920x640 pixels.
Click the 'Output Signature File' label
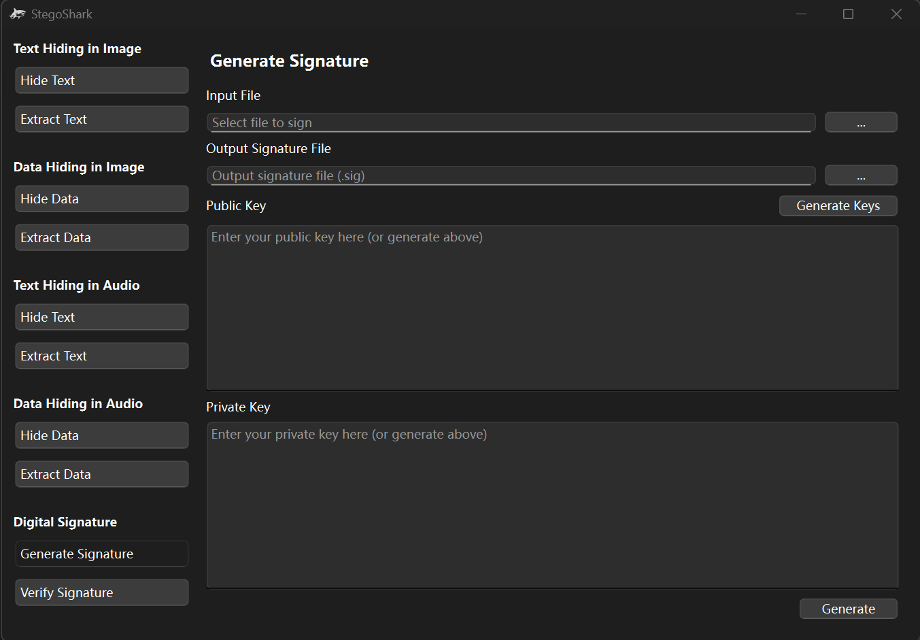(x=269, y=148)
